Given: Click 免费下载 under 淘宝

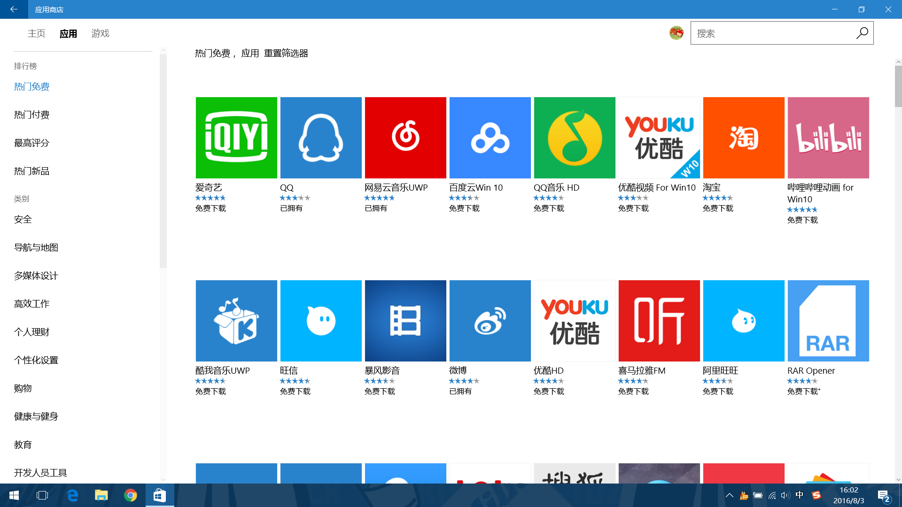Looking at the screenshot, I should (718, 208).
